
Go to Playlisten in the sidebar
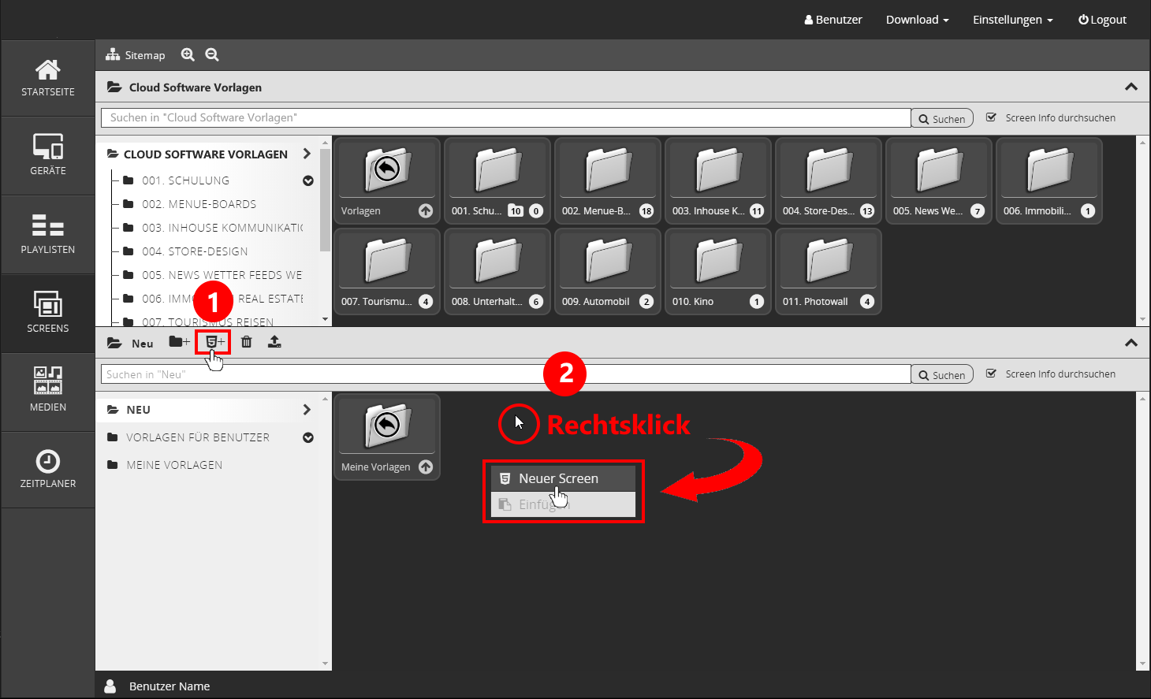click(48, 234)
